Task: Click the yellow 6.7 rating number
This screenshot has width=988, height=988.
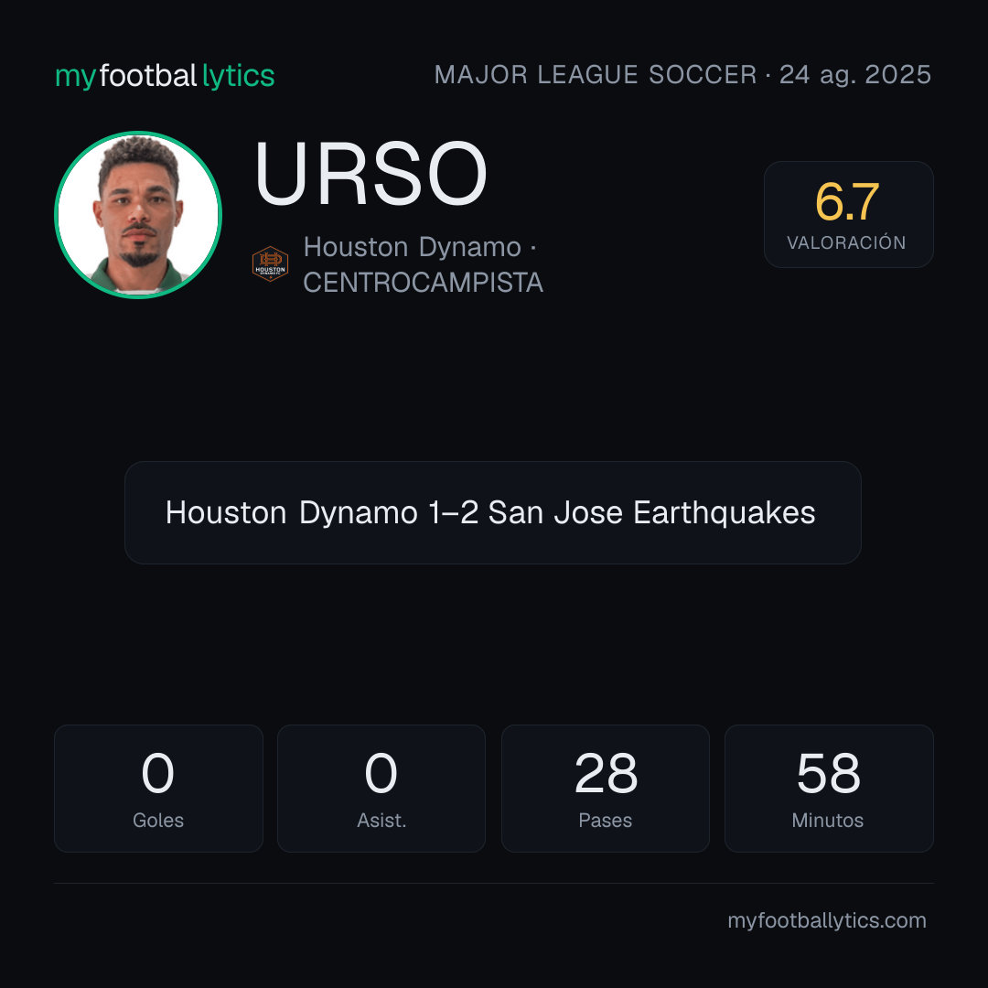Action: [847, 202]
